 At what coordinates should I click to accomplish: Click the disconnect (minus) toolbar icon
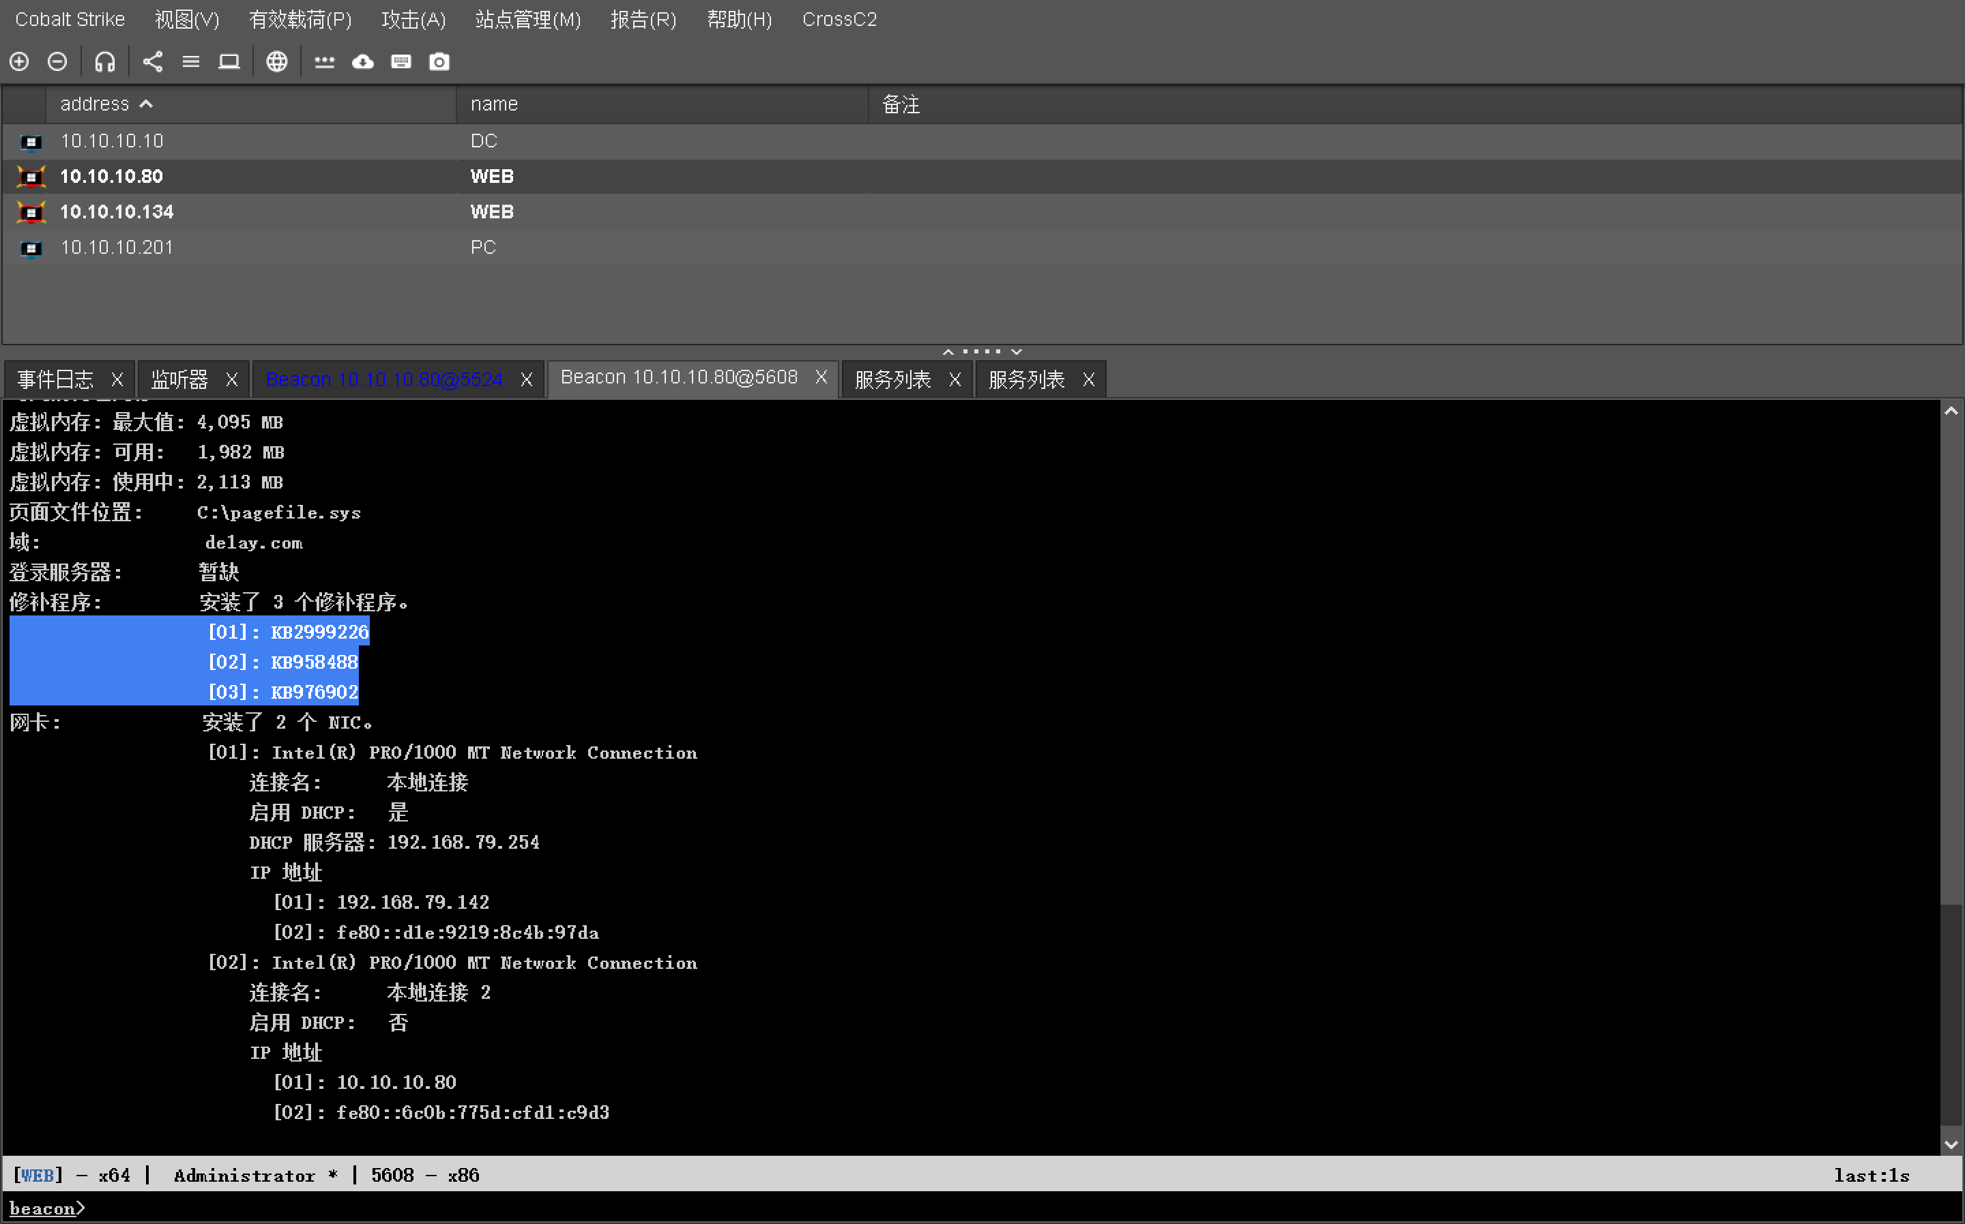tap(57, 61)
